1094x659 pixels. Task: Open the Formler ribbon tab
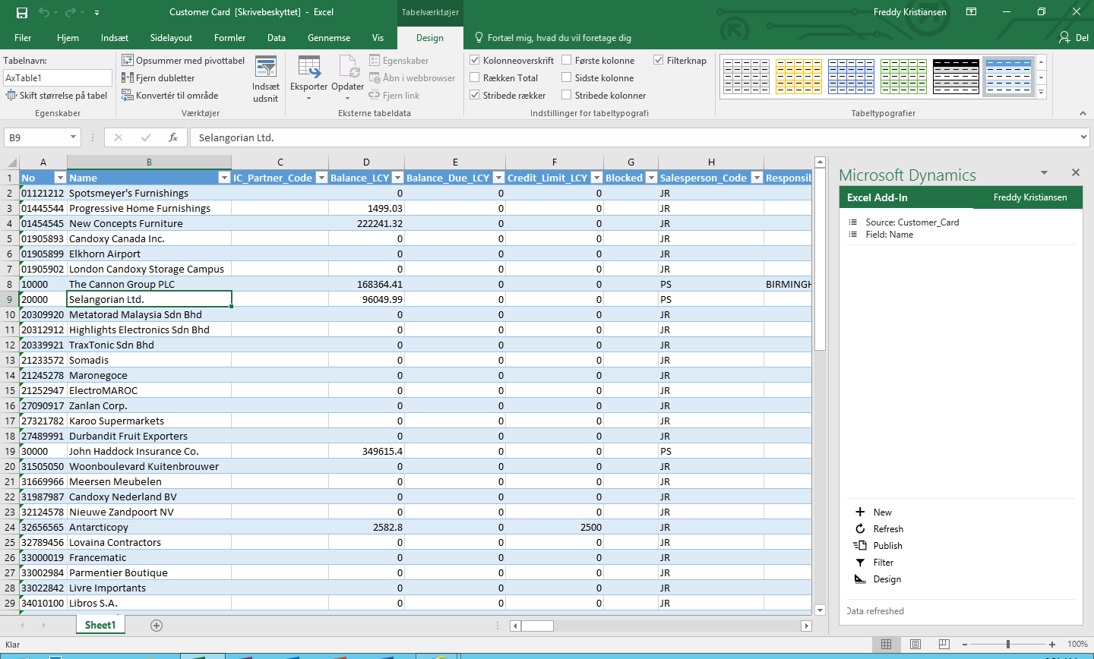coord(229,38)
